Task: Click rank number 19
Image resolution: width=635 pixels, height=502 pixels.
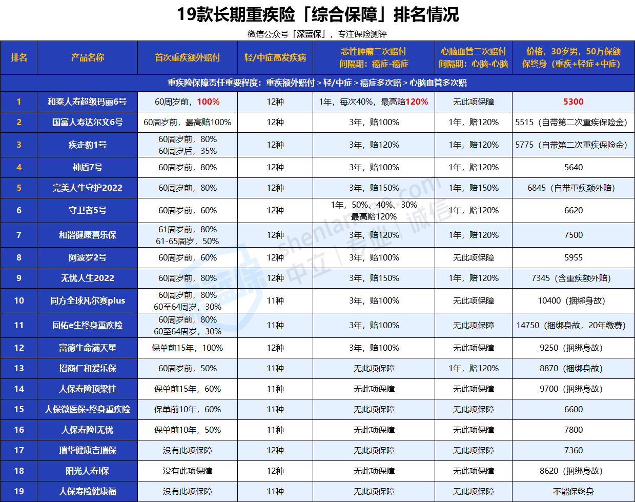Action: pyautogui.click(x=19, y=491)
